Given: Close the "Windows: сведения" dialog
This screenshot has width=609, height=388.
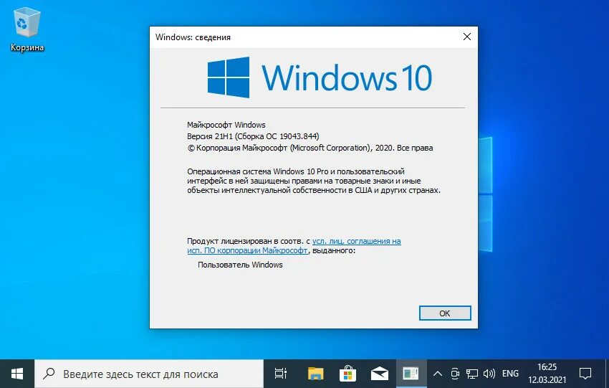Looking at the screenshot, I should pos(467,37).
